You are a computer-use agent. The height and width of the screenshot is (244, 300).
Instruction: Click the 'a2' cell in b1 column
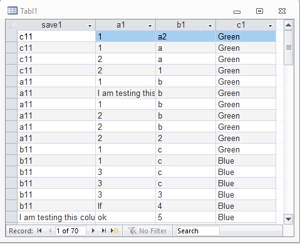coord(185,36)
